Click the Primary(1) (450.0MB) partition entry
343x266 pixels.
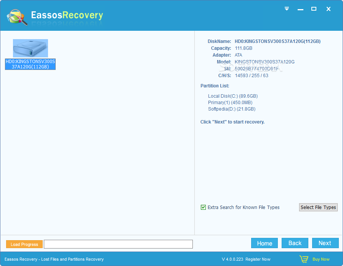(x=230, y=103)
